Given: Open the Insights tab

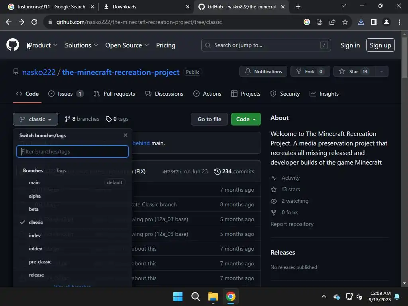Looking at the screenshot, I should coord(324,94).
